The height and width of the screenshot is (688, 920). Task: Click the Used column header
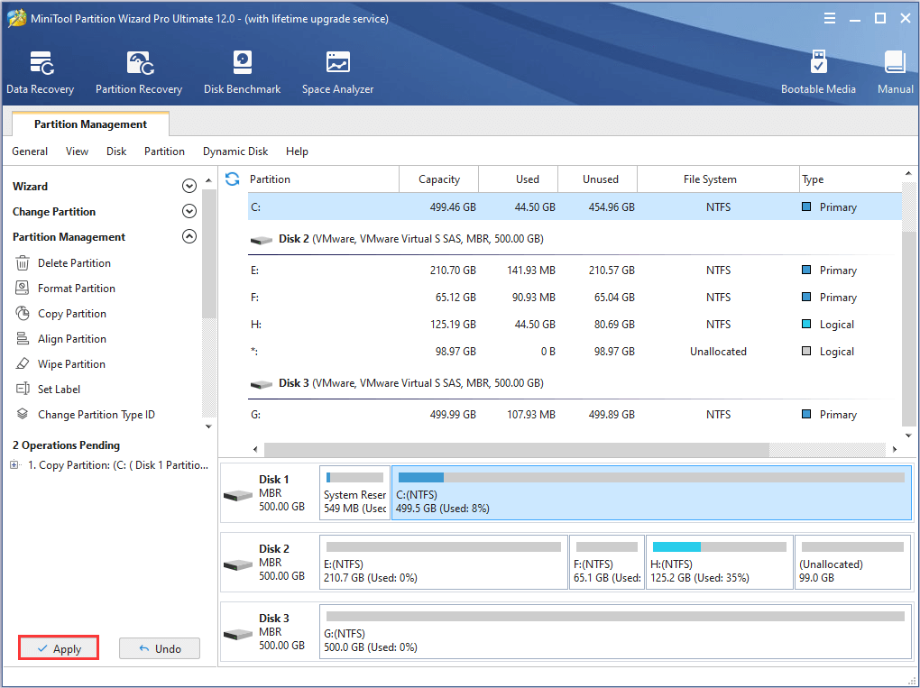[x=518, y=179]
